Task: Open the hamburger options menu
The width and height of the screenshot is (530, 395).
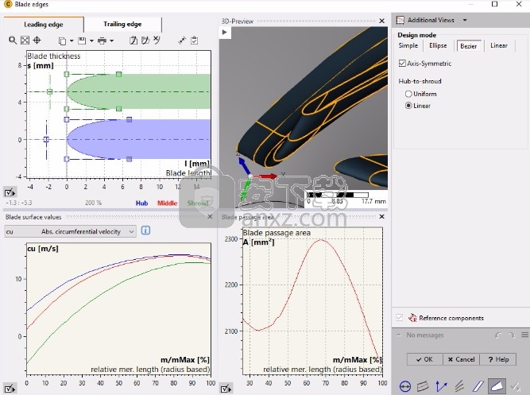Action: (524, 335)
